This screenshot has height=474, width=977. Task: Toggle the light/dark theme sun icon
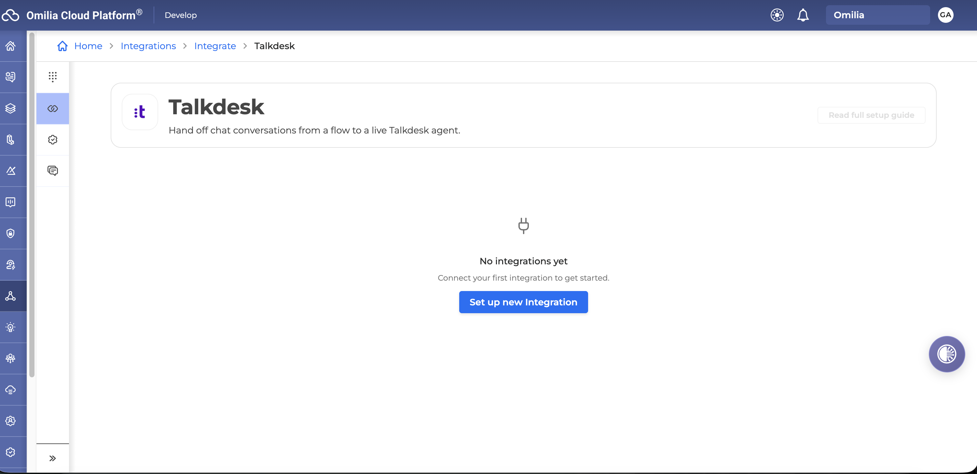point(777,15)
